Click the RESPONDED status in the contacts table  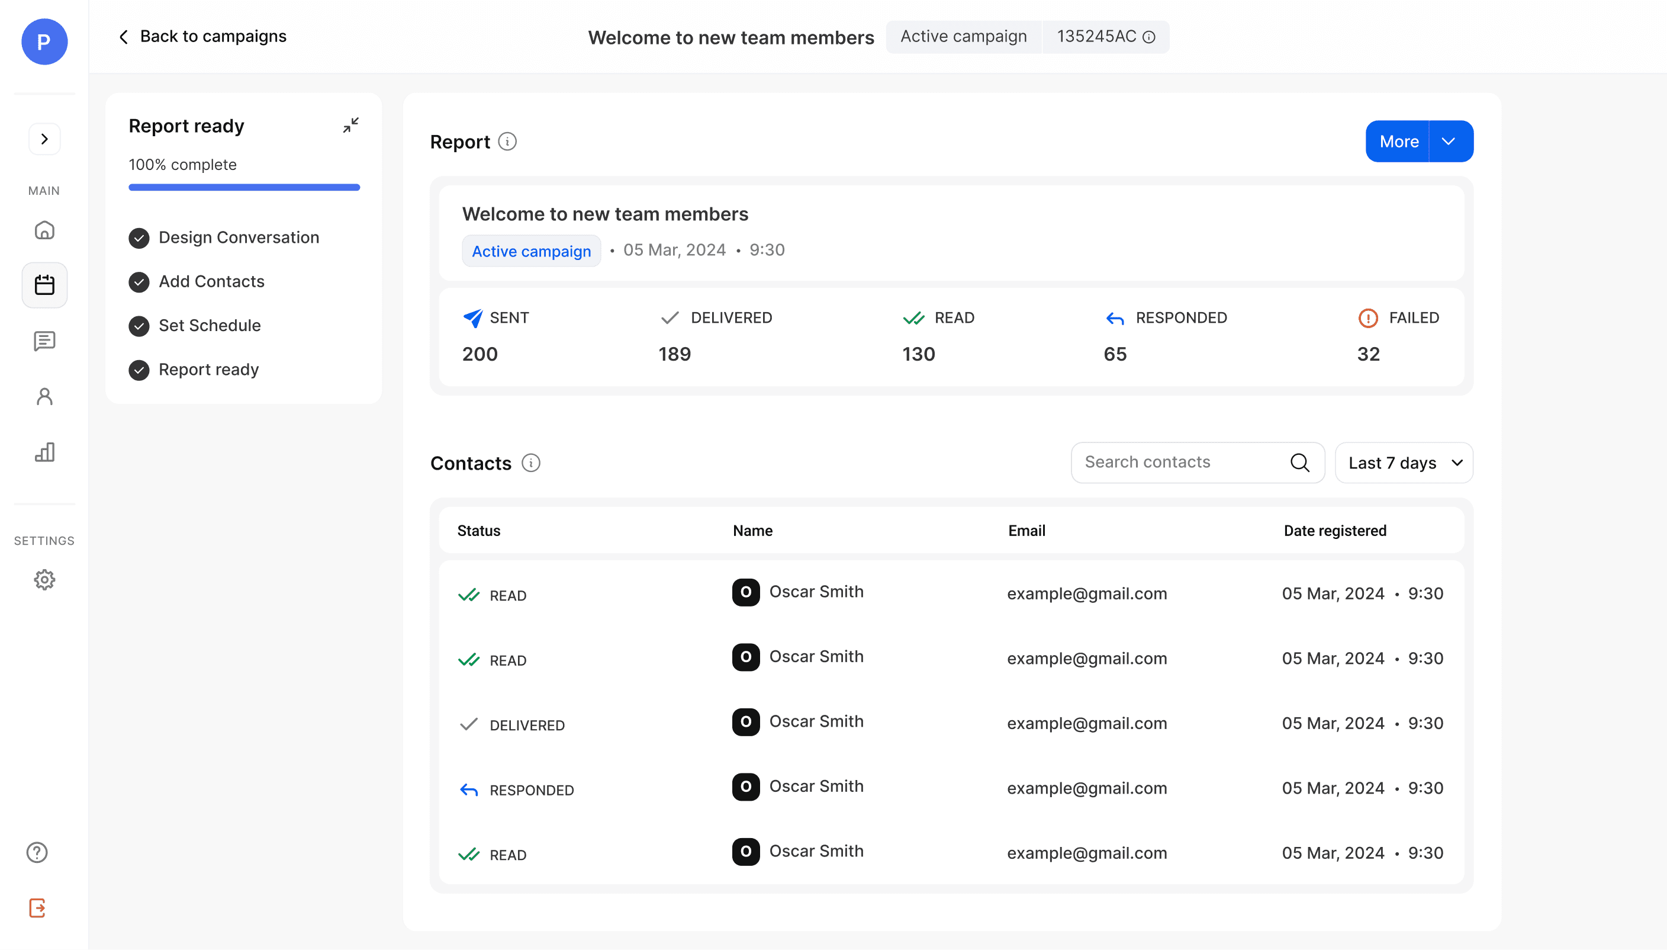coord(517,790)
